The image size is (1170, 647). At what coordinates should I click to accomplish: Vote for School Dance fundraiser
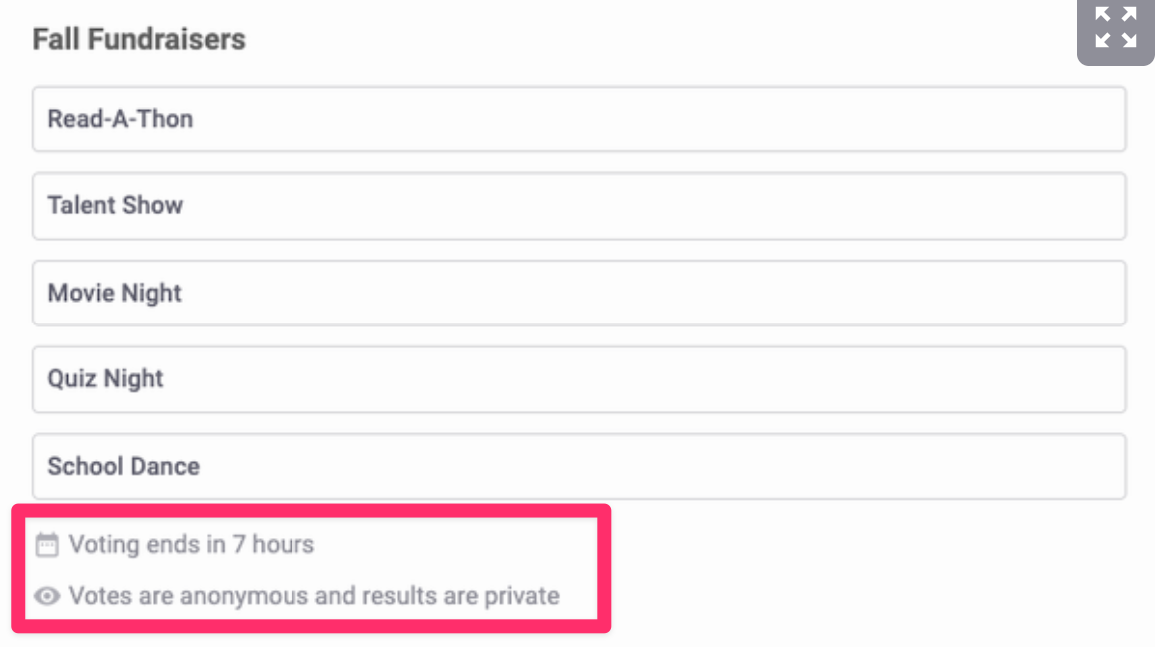[x=579, y=467]
